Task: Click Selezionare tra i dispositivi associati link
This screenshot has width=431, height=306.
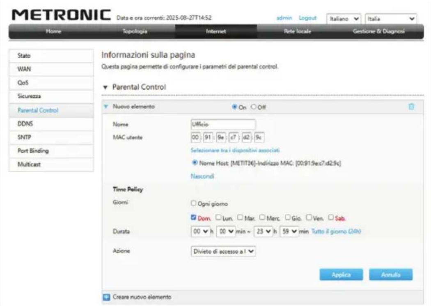Action: (x=235, y=150)
